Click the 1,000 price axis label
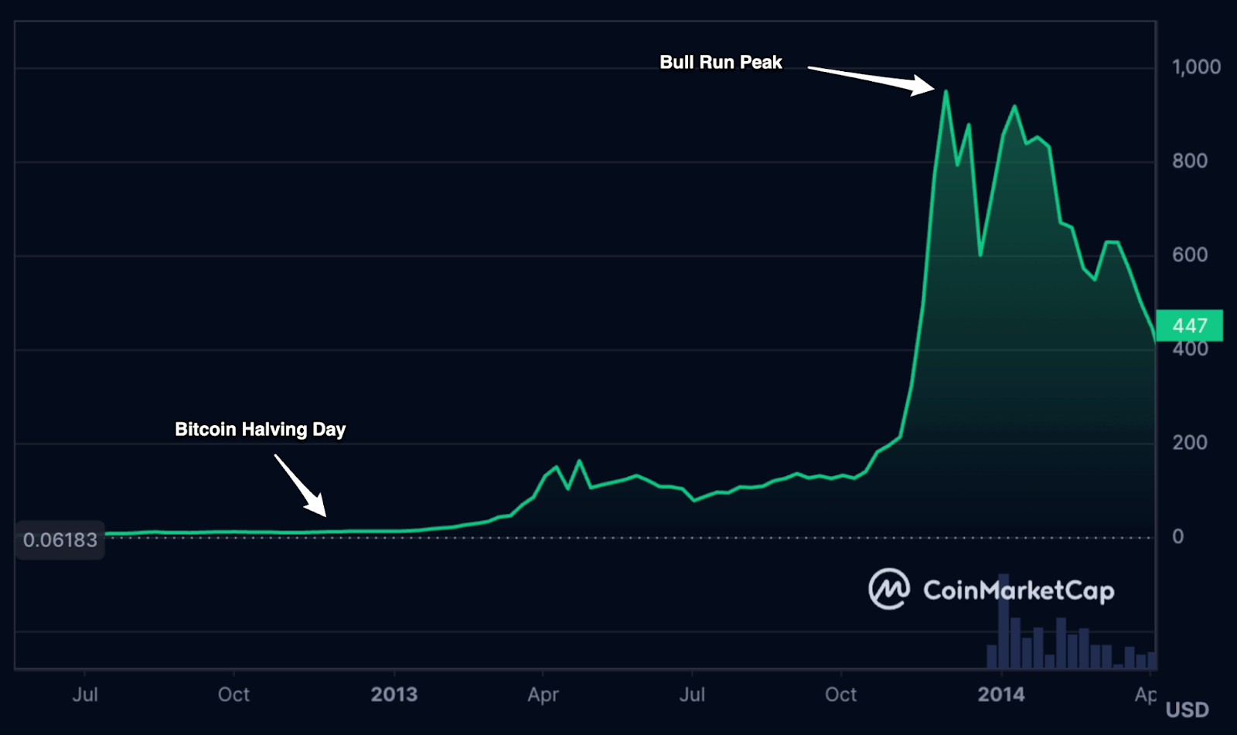1237x735 pixels. tap(1196, 67)
